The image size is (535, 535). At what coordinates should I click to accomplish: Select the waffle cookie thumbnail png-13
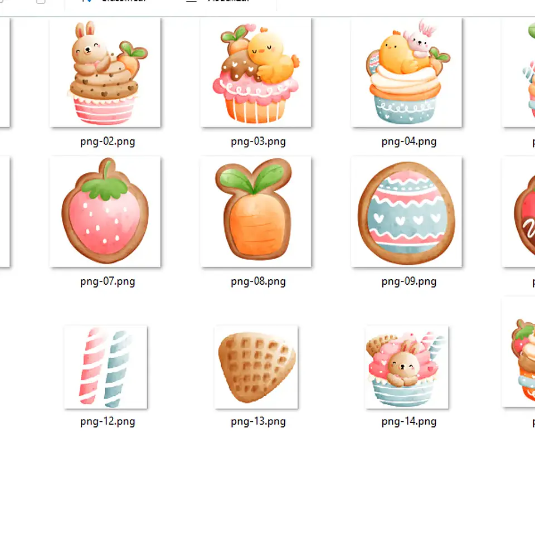click(x=256, y=367)
